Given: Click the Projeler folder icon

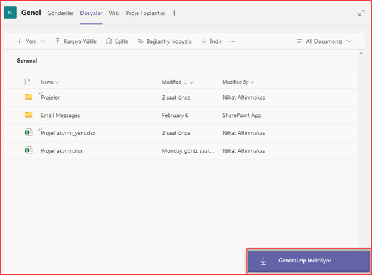Looking at the screenshot, I should point(29,97).
